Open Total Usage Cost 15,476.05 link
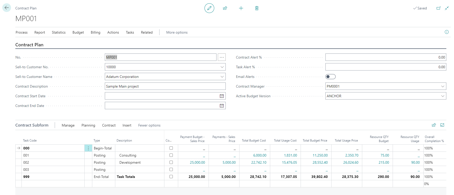This screenshot has width=454, height=195. tap(289, 162)
